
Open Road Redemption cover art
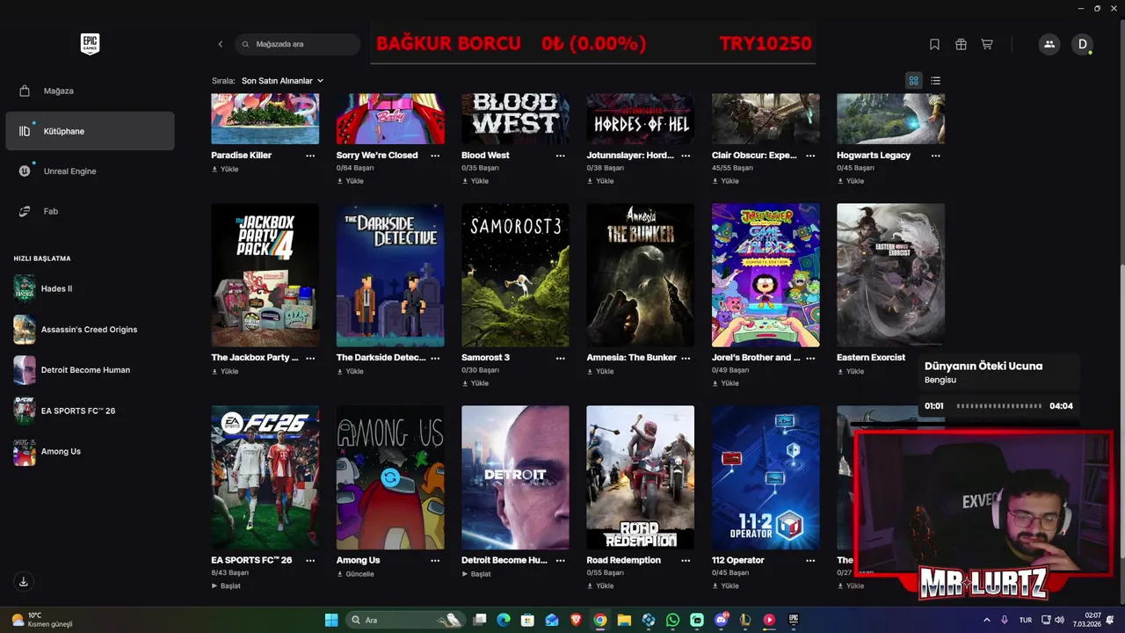pos(641,477)
